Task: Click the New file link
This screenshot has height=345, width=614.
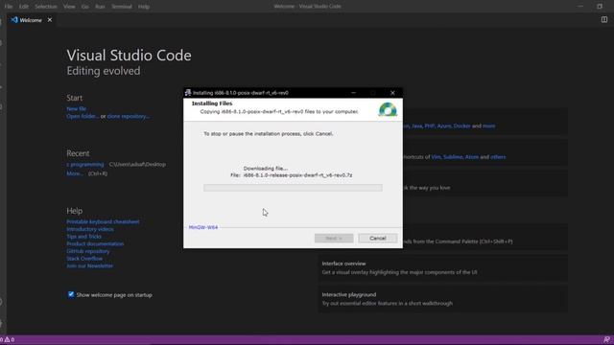Action: [x=77, y=108]
